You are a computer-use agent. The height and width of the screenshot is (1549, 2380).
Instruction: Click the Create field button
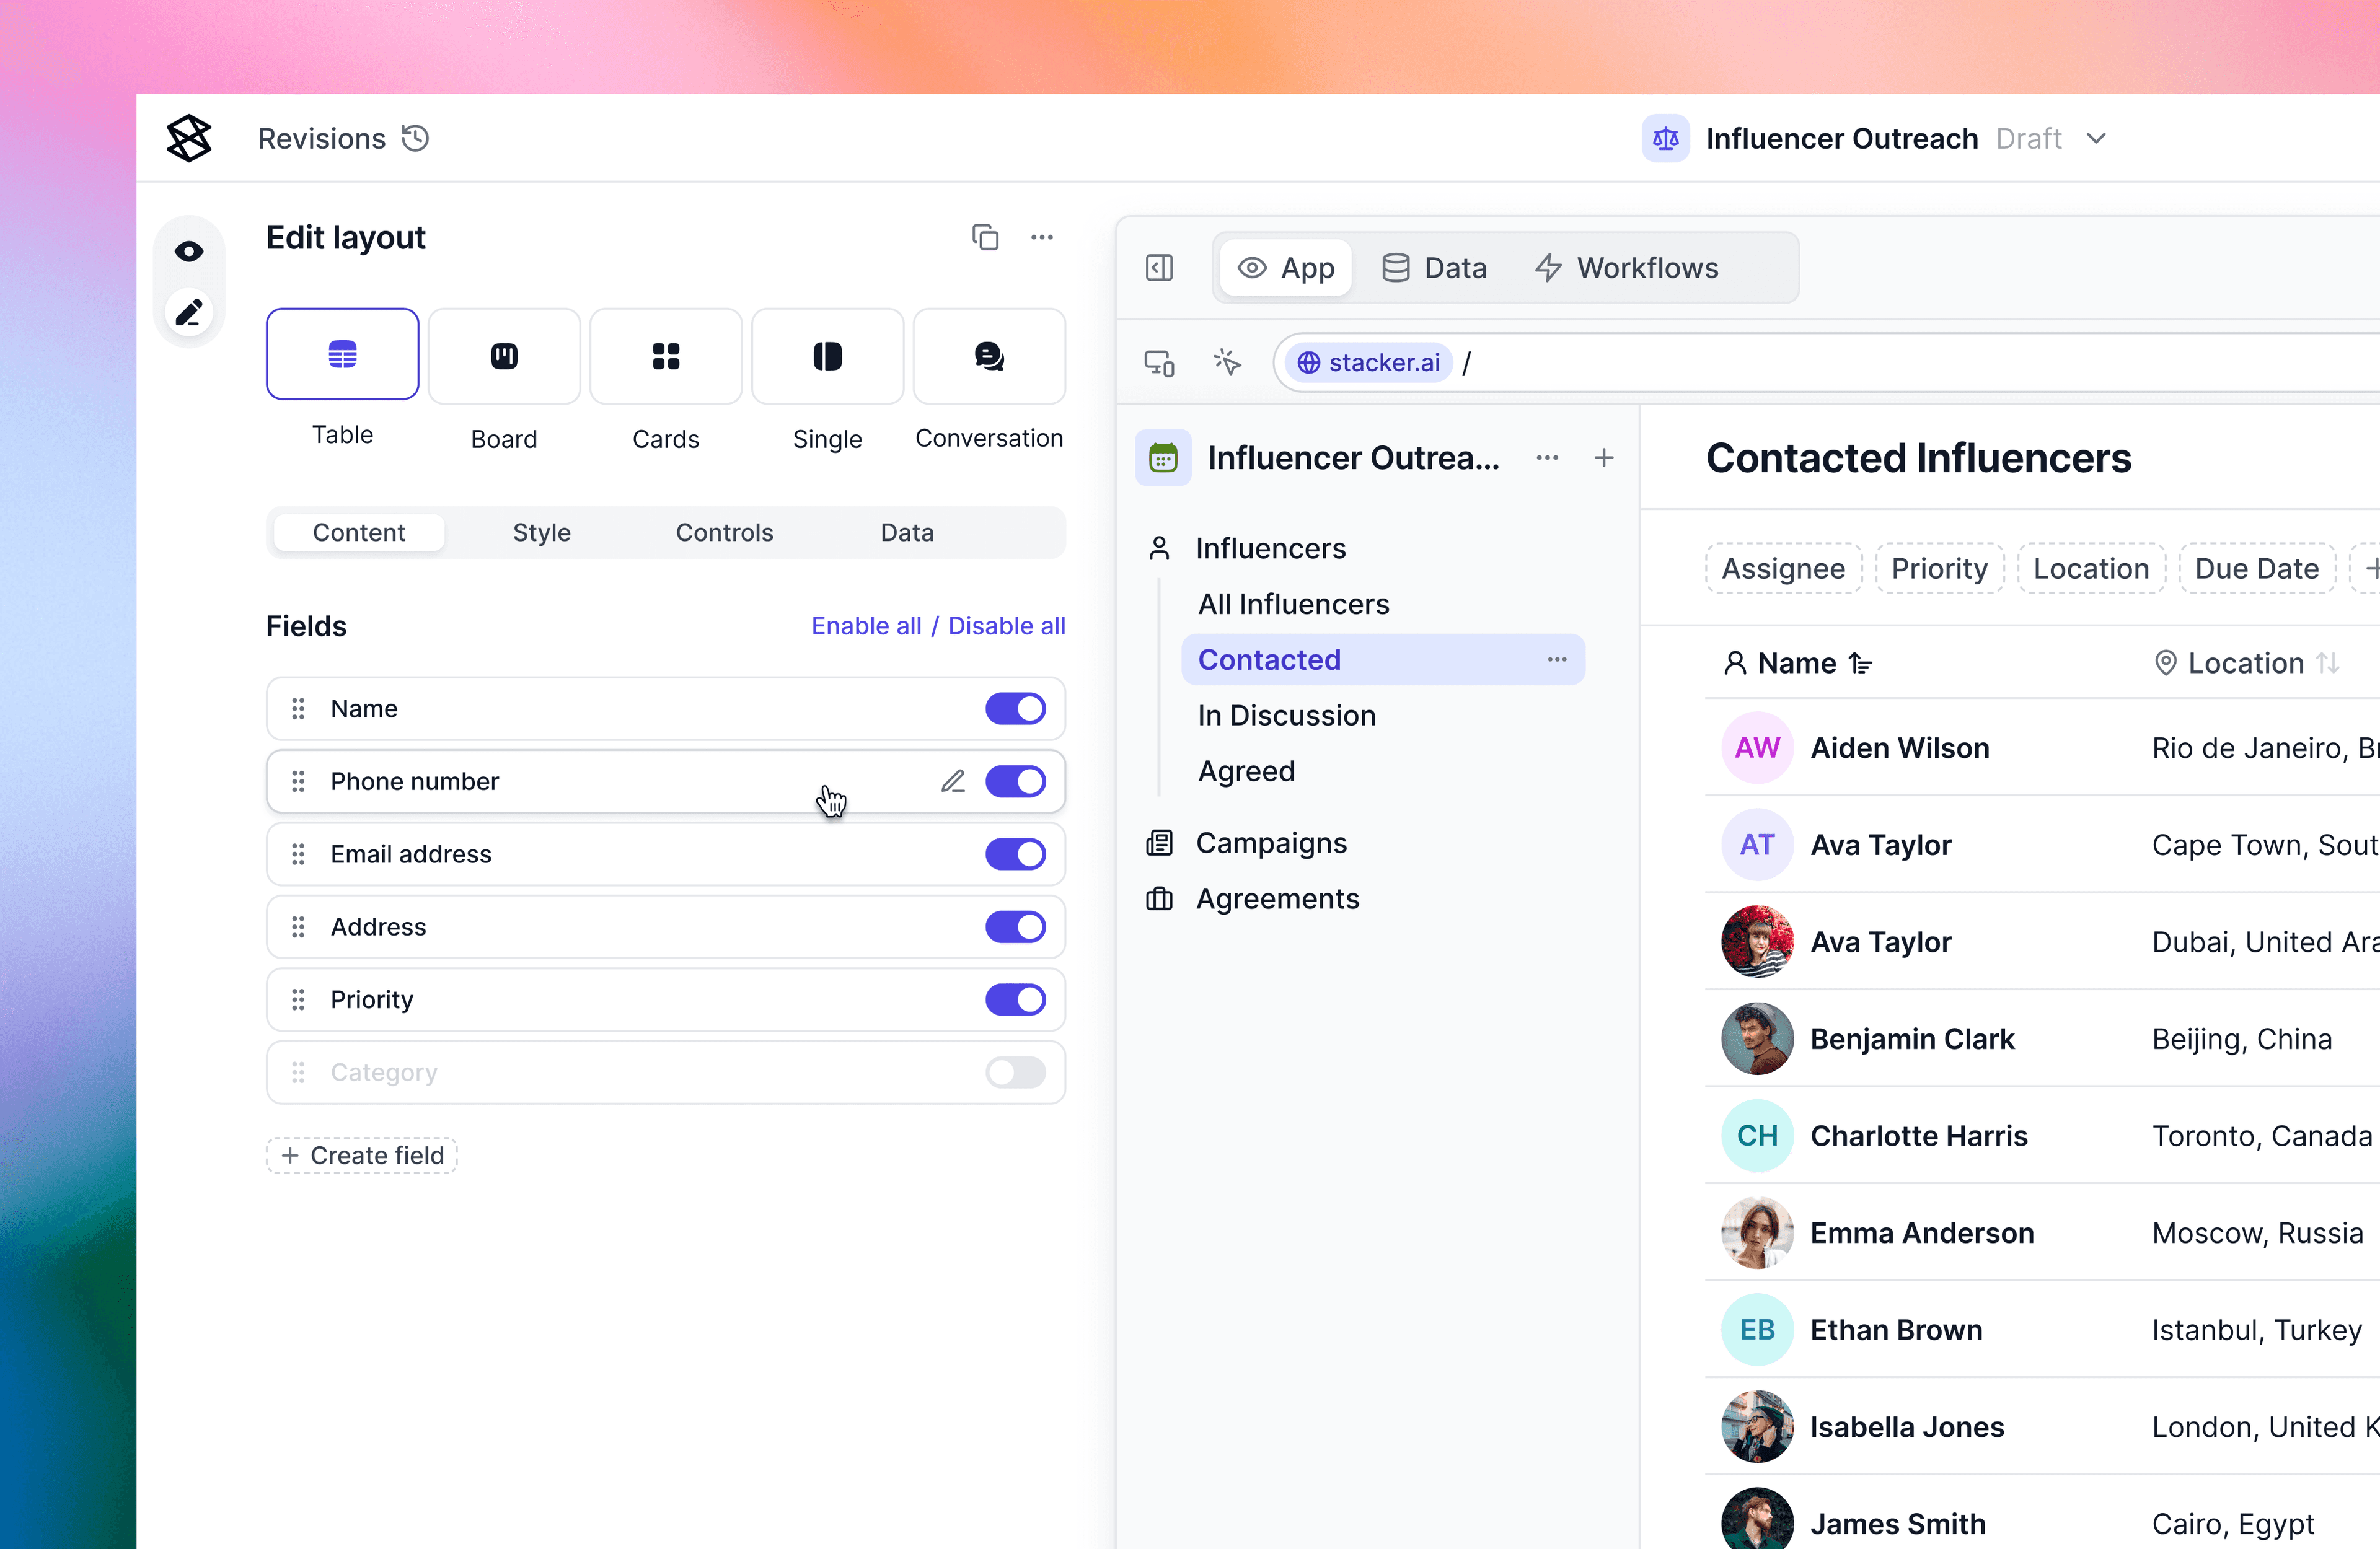point(362,1156)
